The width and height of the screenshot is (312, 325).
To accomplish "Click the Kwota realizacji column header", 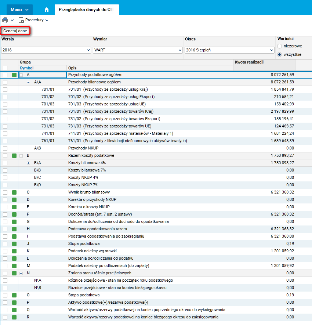I will [249, 62].
